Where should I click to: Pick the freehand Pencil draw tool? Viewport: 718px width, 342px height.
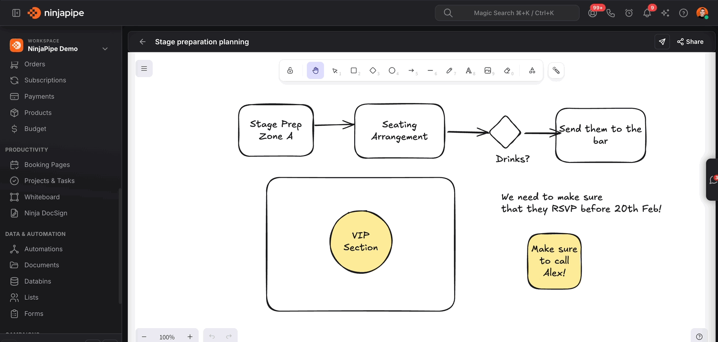[449, 70]
